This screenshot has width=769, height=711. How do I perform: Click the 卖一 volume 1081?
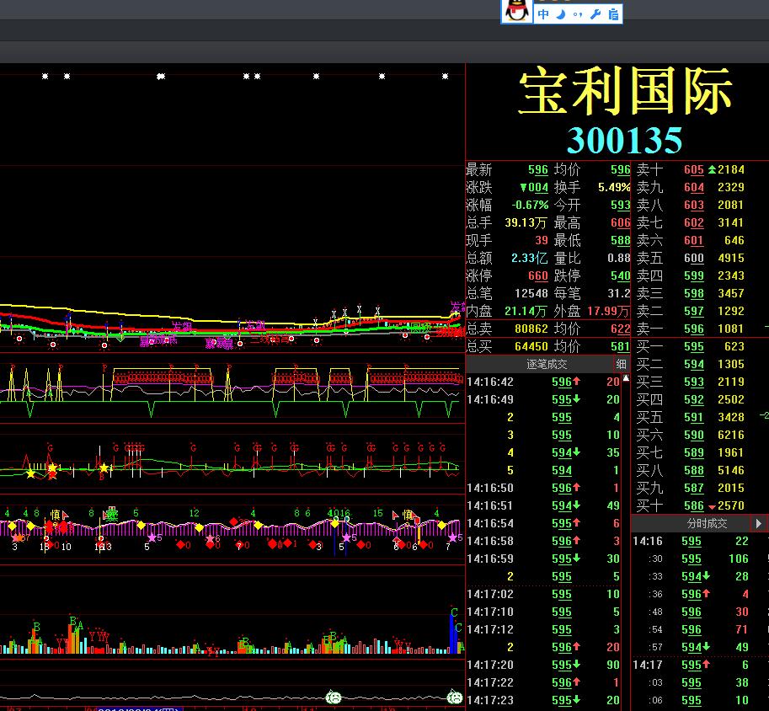[731, 329]
